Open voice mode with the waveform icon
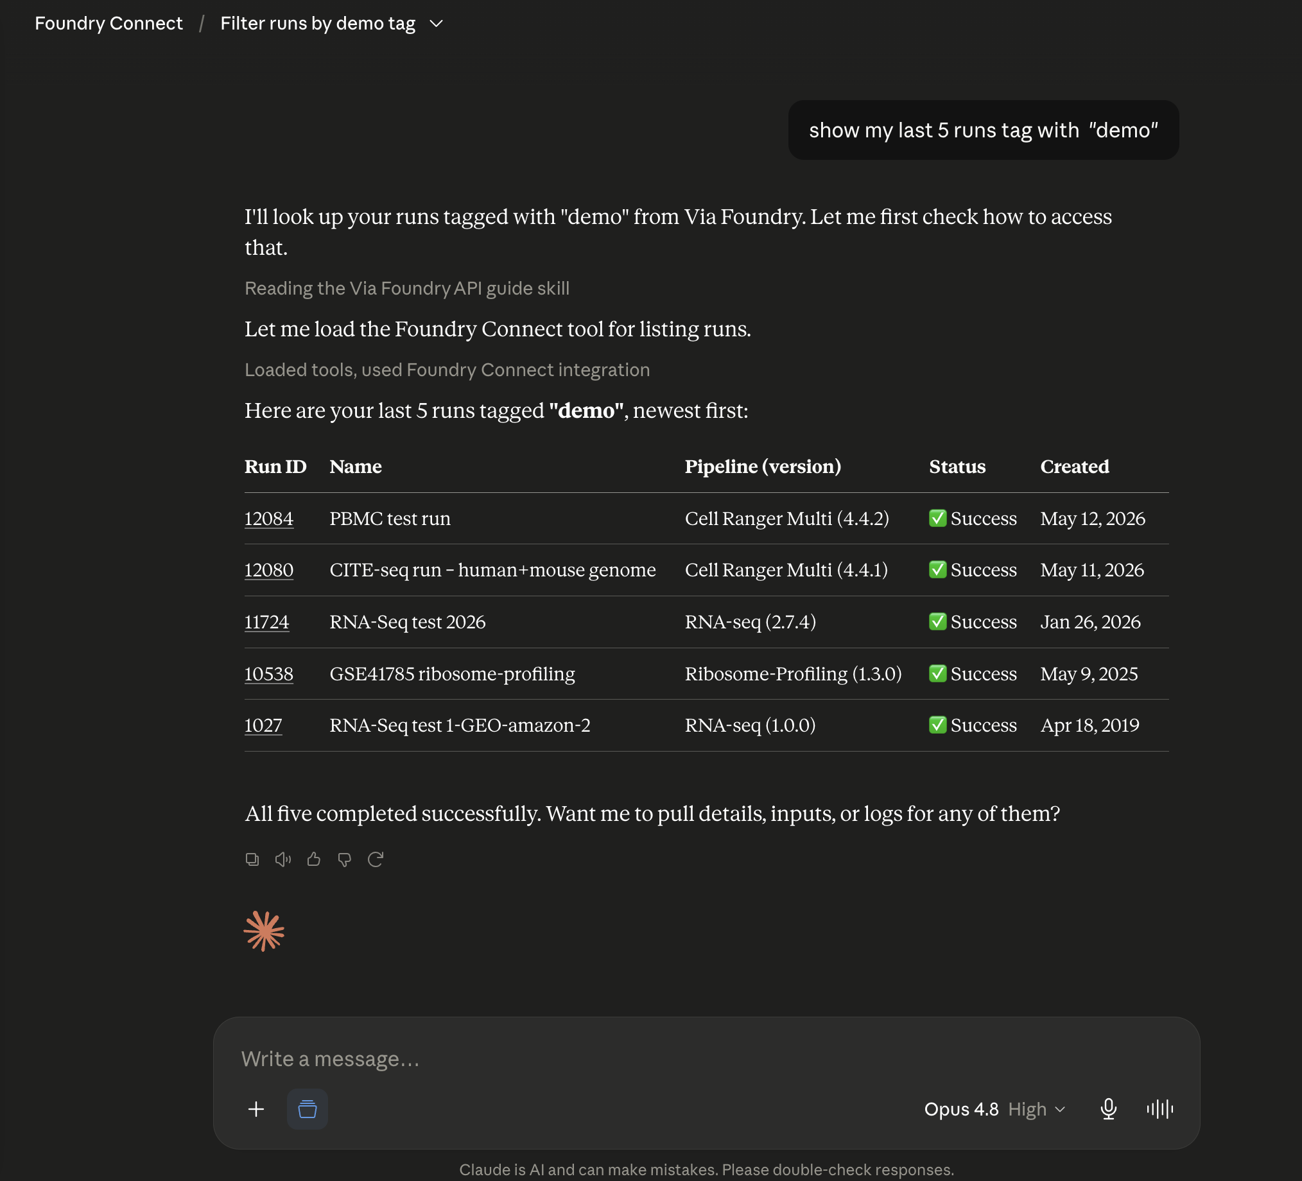 coord(1160,1108)
